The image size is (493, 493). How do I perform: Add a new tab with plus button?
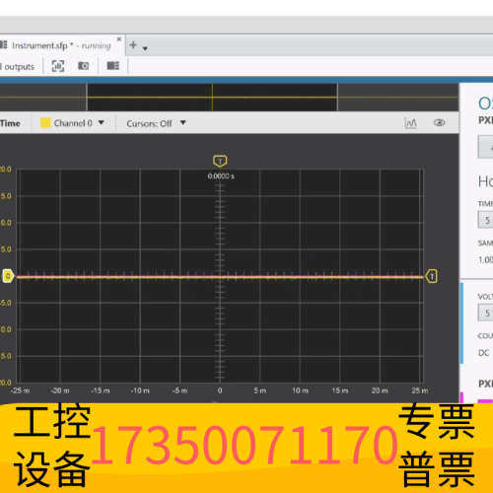[133, 44]
